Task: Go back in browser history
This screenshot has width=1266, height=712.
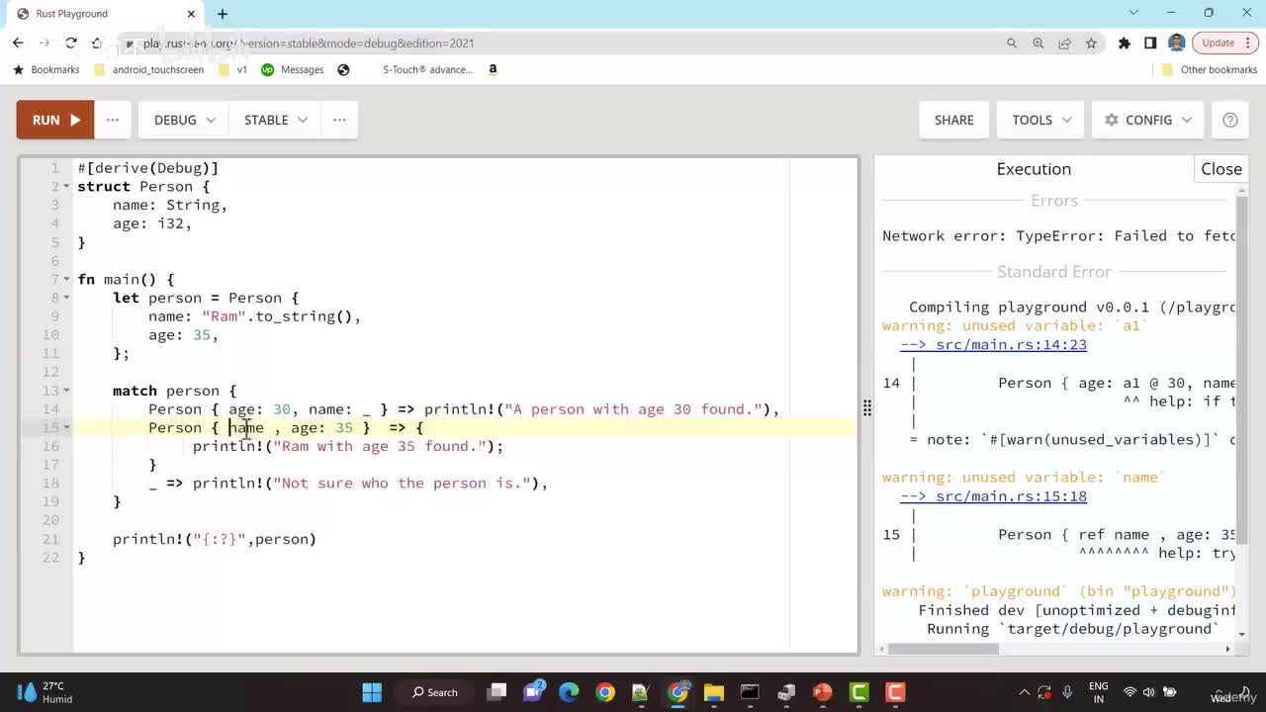Action: point(18,43)
